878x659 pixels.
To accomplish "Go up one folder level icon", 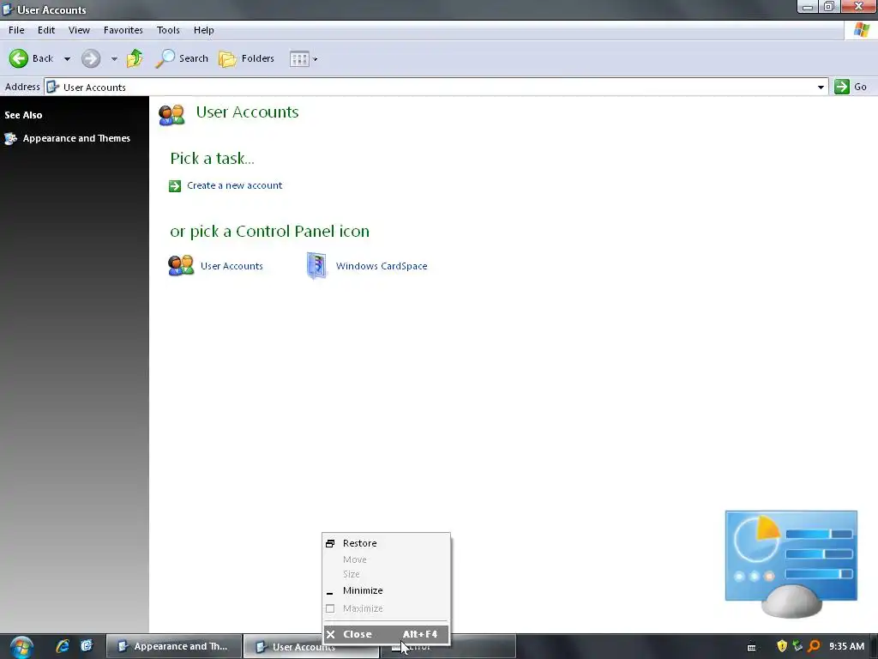I will pyautogui.click(x=135, y=58).
